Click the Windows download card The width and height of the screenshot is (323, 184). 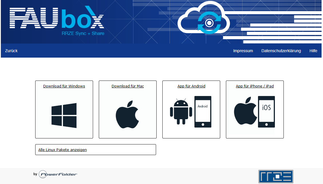pos(64,109)
